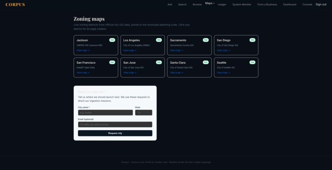Select the Los Angeles card title
Image resolution: width=332 pixels, height=170 pixels.
point(131,40)
